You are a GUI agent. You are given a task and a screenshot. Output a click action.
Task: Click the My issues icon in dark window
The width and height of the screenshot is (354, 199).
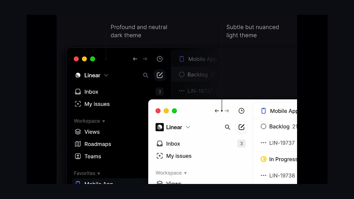pos(78,104)
